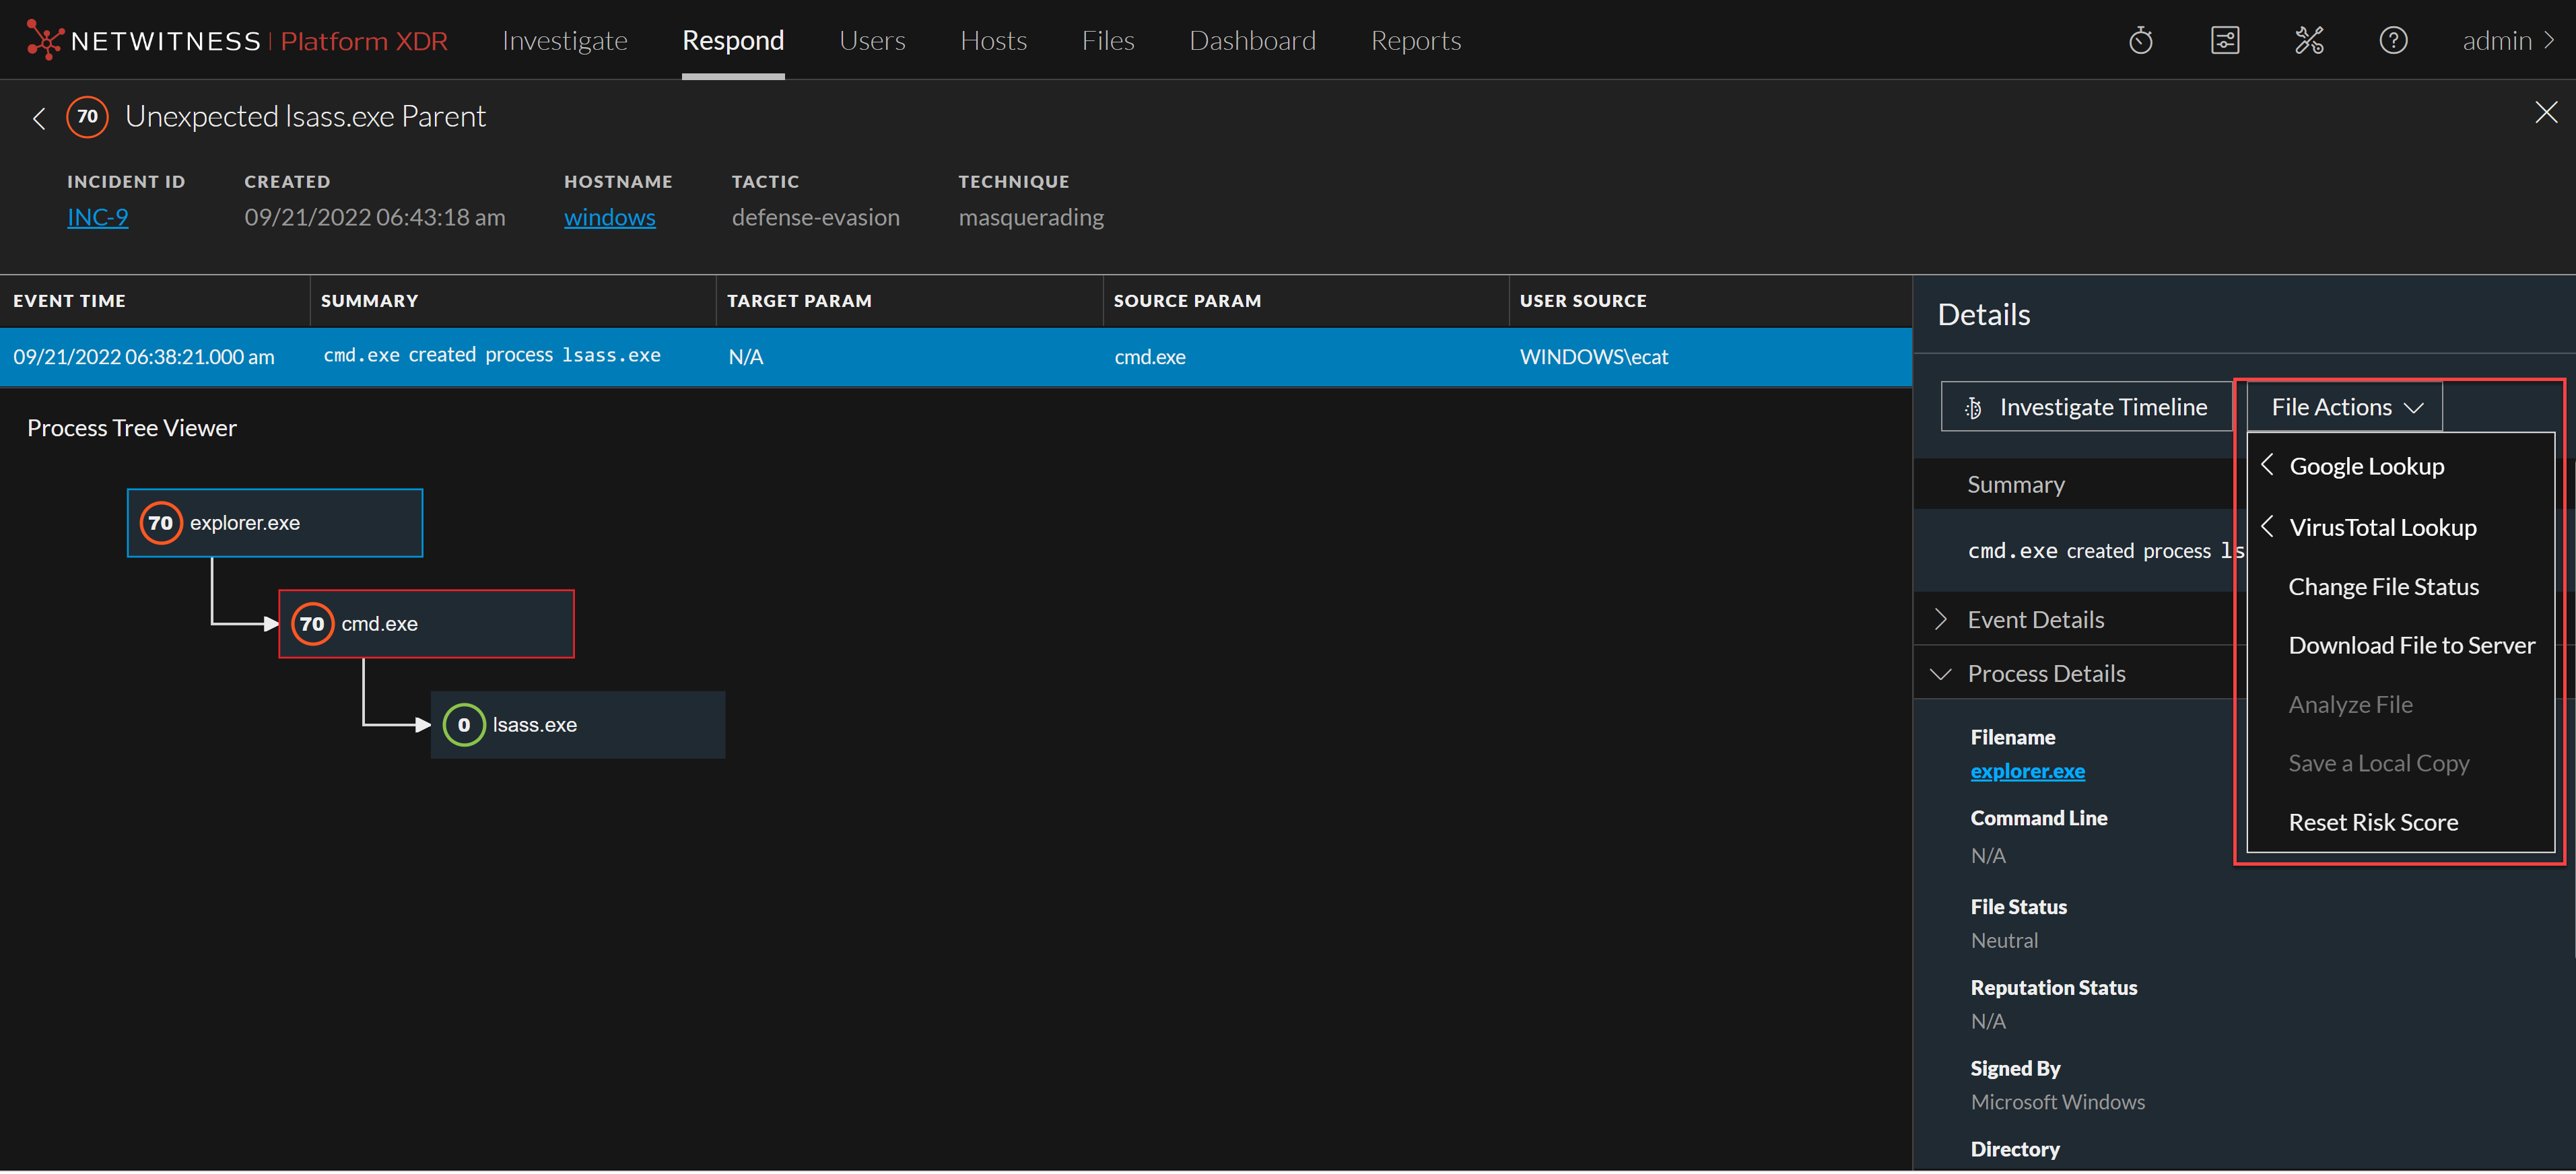Click the NetWitness logo icon
The height and width of the screenshot is (1174, 2576).
[x=44, y=40]
